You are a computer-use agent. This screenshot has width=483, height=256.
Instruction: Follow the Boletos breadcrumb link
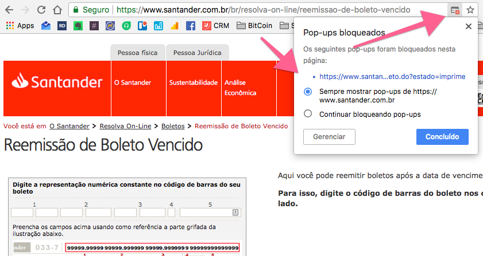(173, 126)
